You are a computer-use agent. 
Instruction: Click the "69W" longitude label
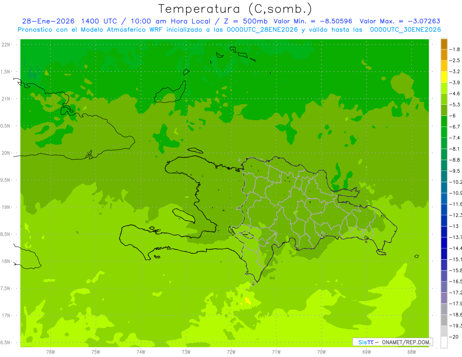367,352
